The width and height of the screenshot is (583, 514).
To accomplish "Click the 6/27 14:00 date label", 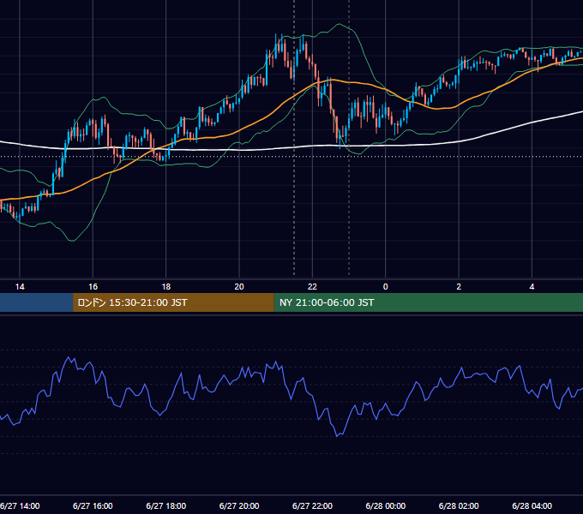I will [x=20, y=505].
